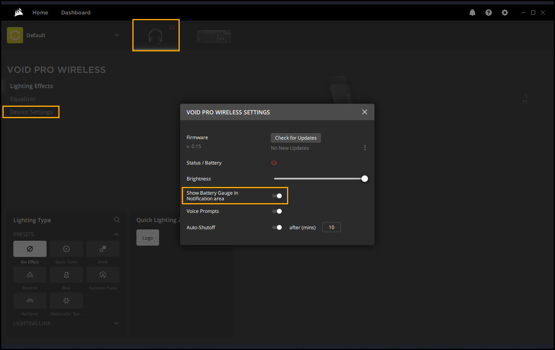
Task: Toggle the Voice Prompts switch
Action: (x=277, y=211)
